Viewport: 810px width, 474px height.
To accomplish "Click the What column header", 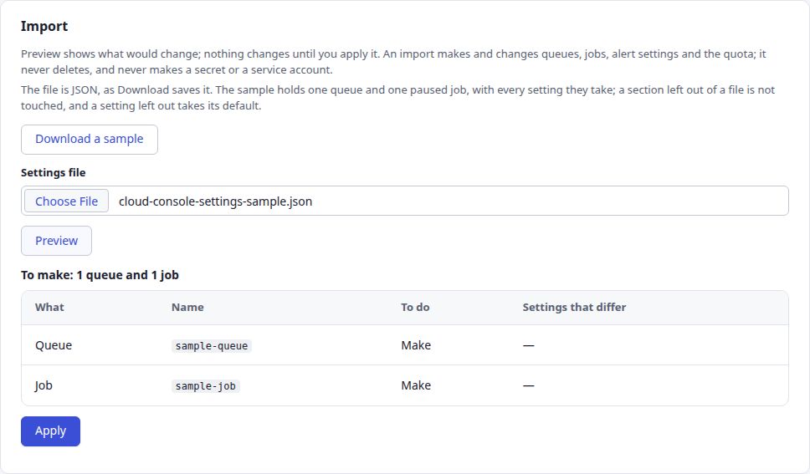I will click(49, 308).
